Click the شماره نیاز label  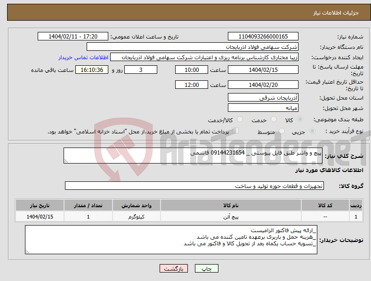[350, 37]
